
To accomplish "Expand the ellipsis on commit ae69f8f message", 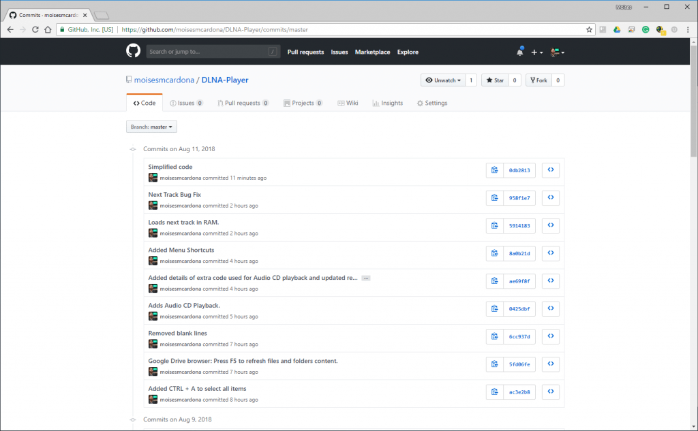I will pos(366,278).
